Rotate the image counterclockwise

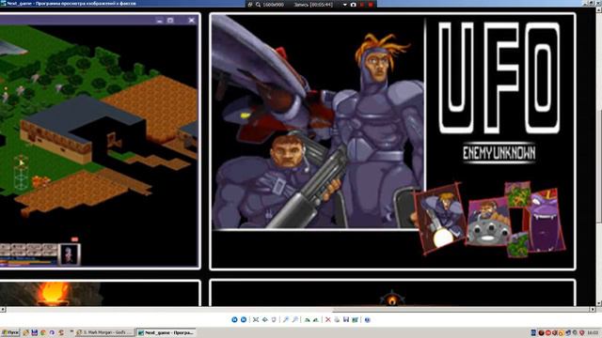(316, 319)
